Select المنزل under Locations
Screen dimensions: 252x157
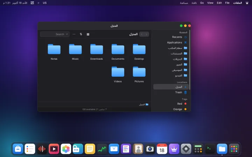[x=171, y=87]
